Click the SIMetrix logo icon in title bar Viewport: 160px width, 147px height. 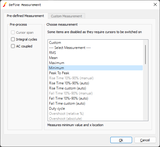tap(5, 5)
